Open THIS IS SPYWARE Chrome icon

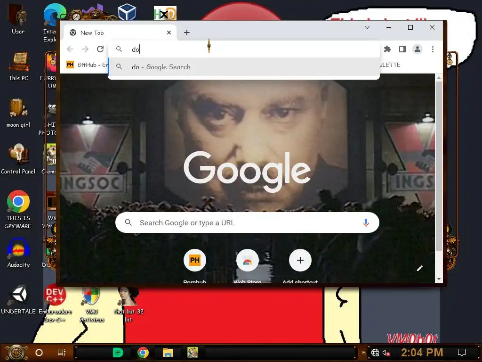[18, 210]
